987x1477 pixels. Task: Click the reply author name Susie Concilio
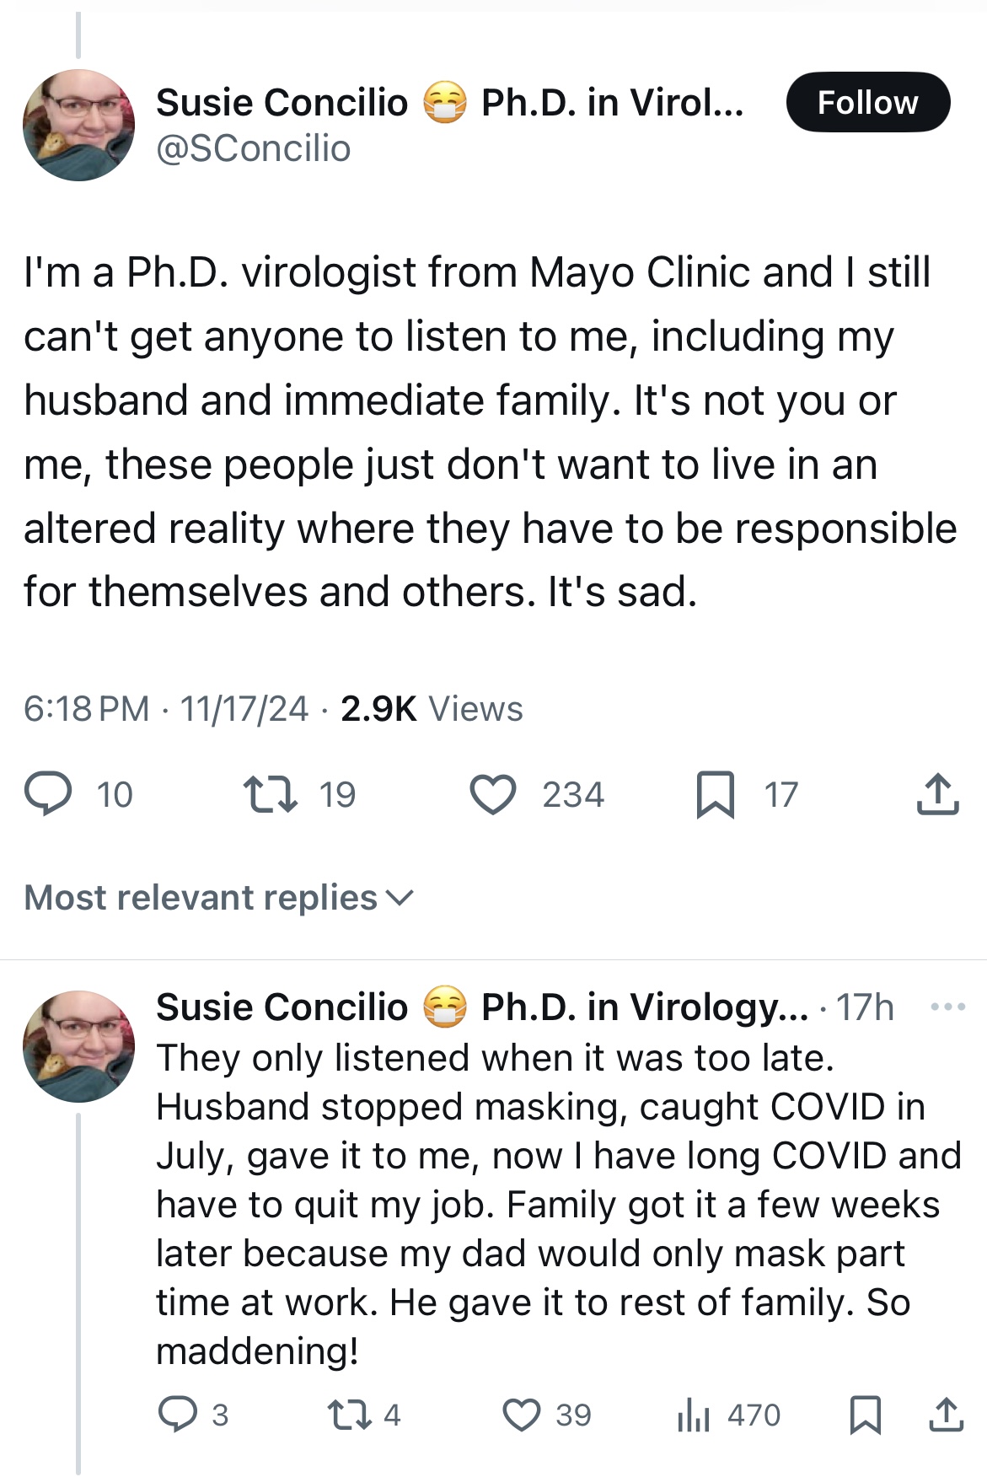pos(282,1007)
